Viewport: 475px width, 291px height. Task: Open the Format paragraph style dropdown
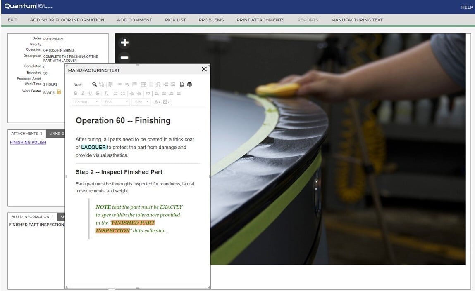click(x=86, y=102)
